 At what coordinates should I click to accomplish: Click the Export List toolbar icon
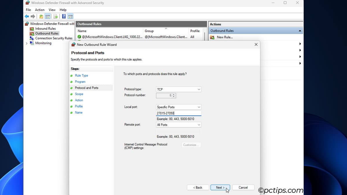pos(56,16)
